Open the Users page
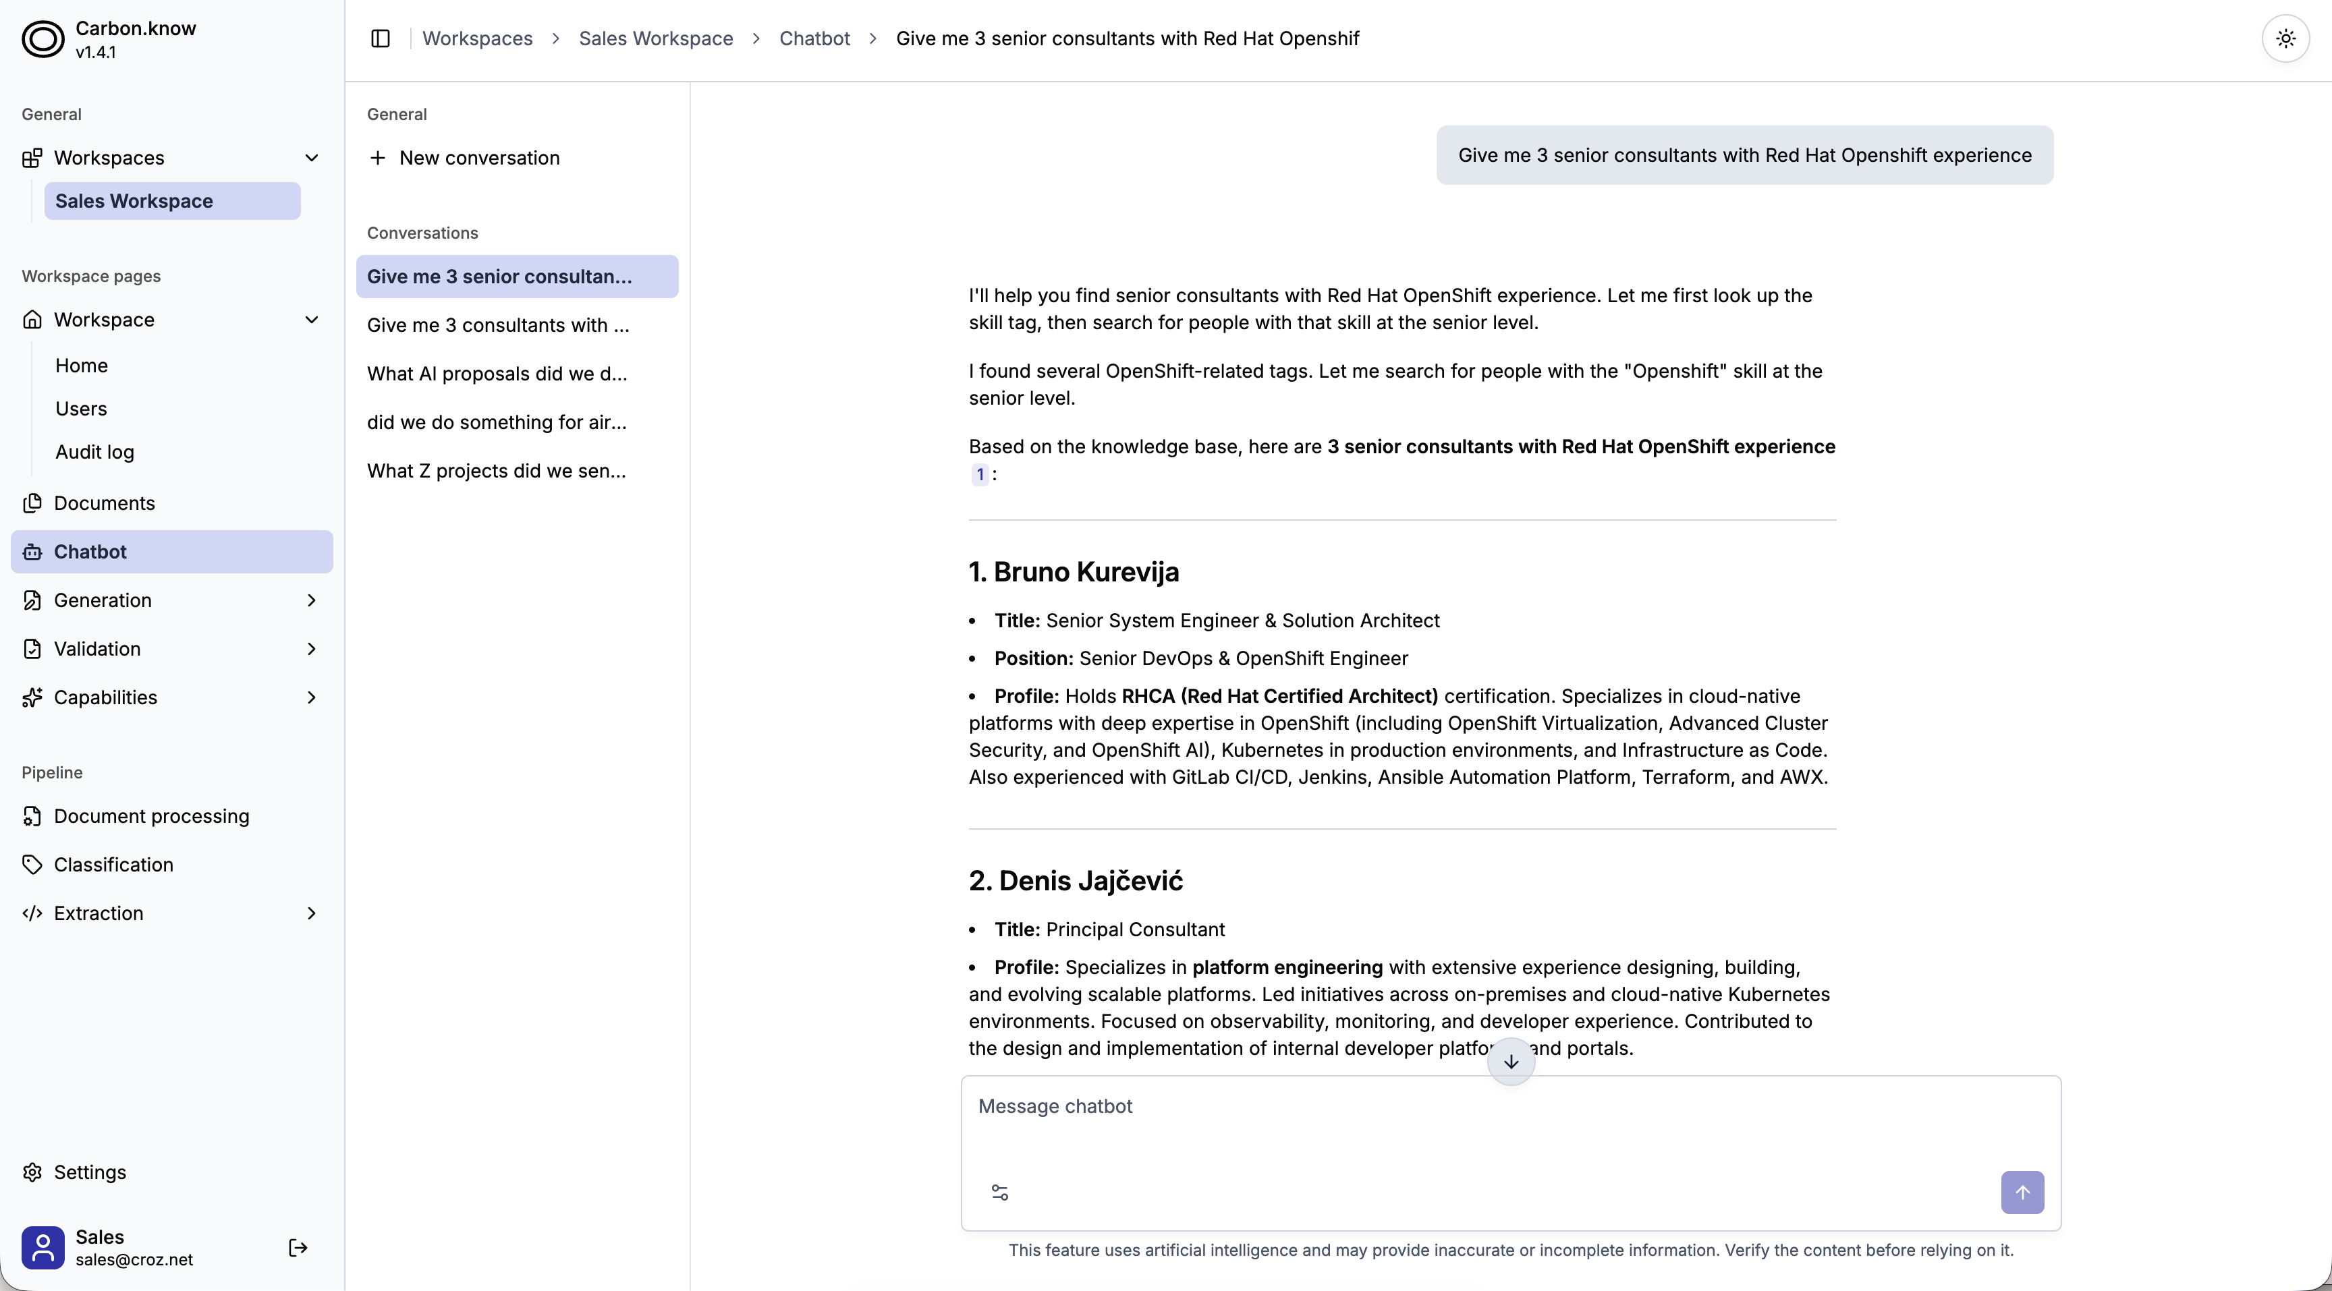Screen dimensions: 2332x1291 point(82,408)
